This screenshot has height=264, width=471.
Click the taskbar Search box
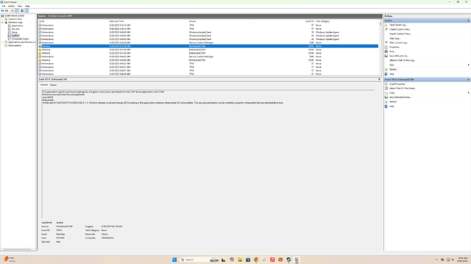(x=199, y=259)
